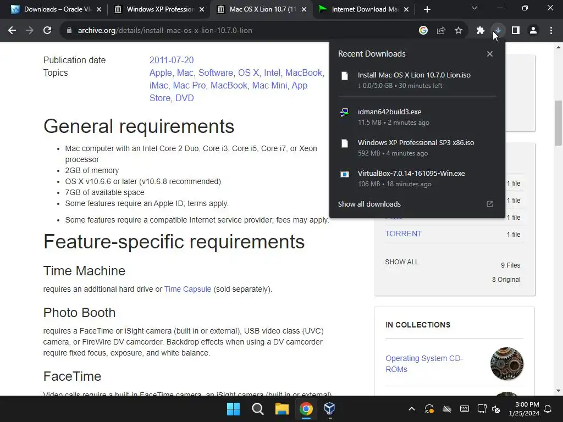Close the Internet Download Manager tab
Image resolution: width=563 pixels, height=422 pixels.
tap(406, 9)
